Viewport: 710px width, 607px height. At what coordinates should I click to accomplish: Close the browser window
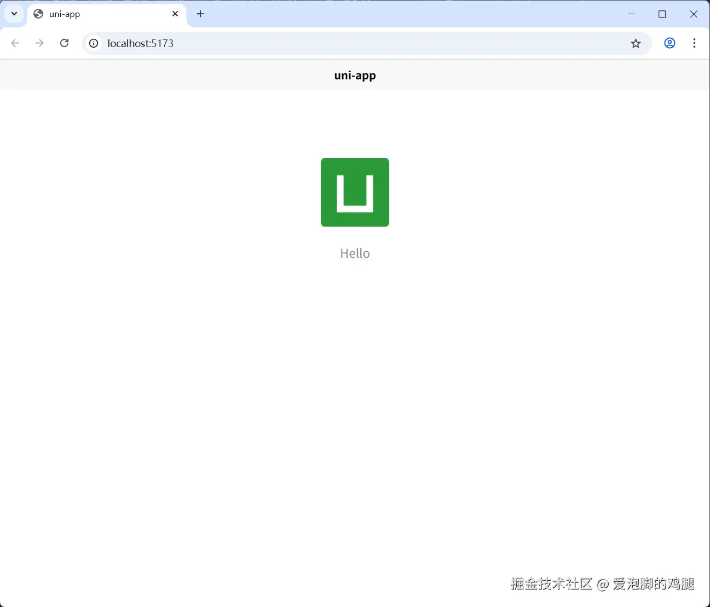694,14
